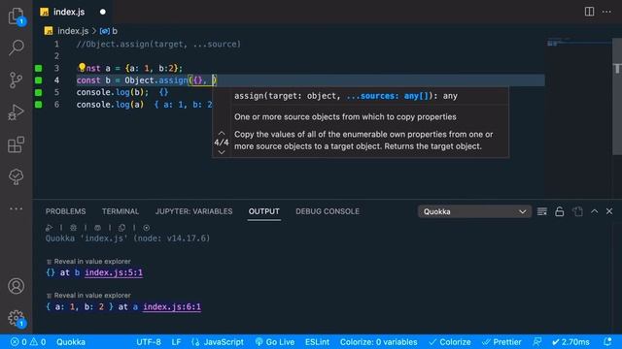
Task: Open notifications bell in status bar
Action: pos(607,342)
